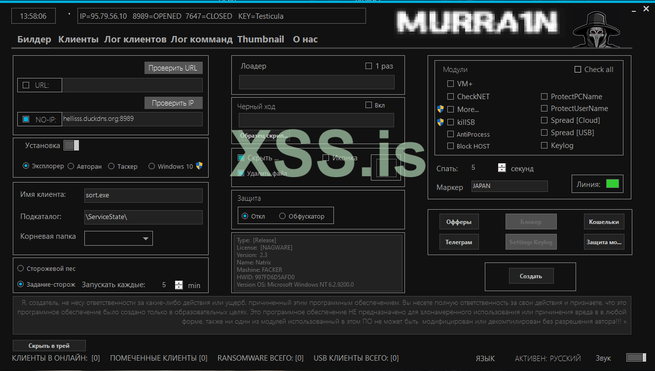Tick the URL checkbox
Viewport: 655px width, 371px height.
[26, 85]
